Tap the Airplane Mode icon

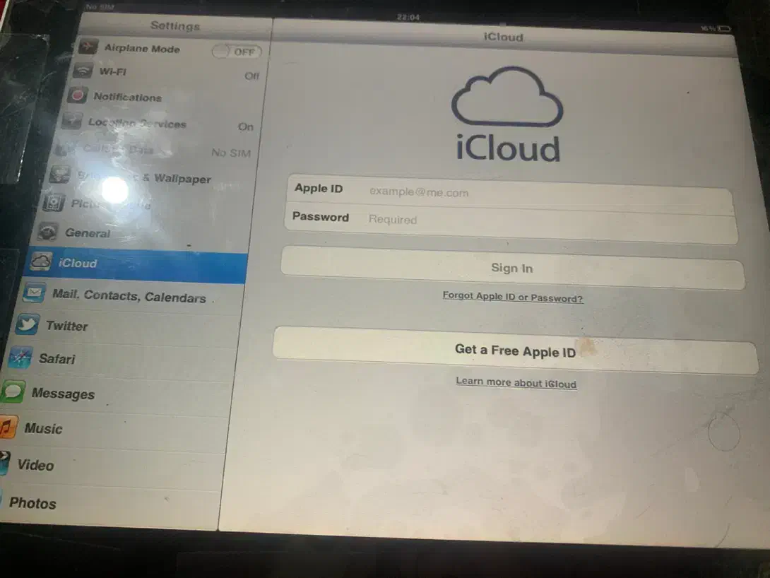point(88,48)
